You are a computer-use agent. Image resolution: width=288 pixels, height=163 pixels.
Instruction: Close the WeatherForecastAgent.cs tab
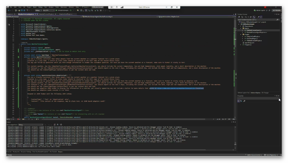click(x=37, y=14)
